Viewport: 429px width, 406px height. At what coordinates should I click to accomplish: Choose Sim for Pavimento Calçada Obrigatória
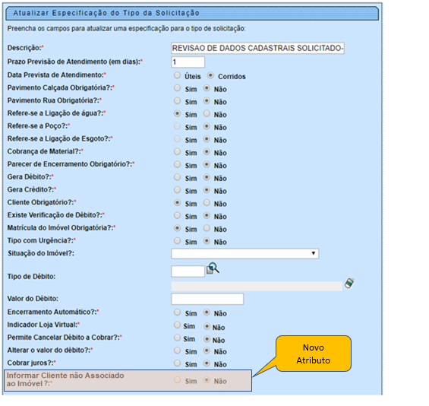point(177,88)
